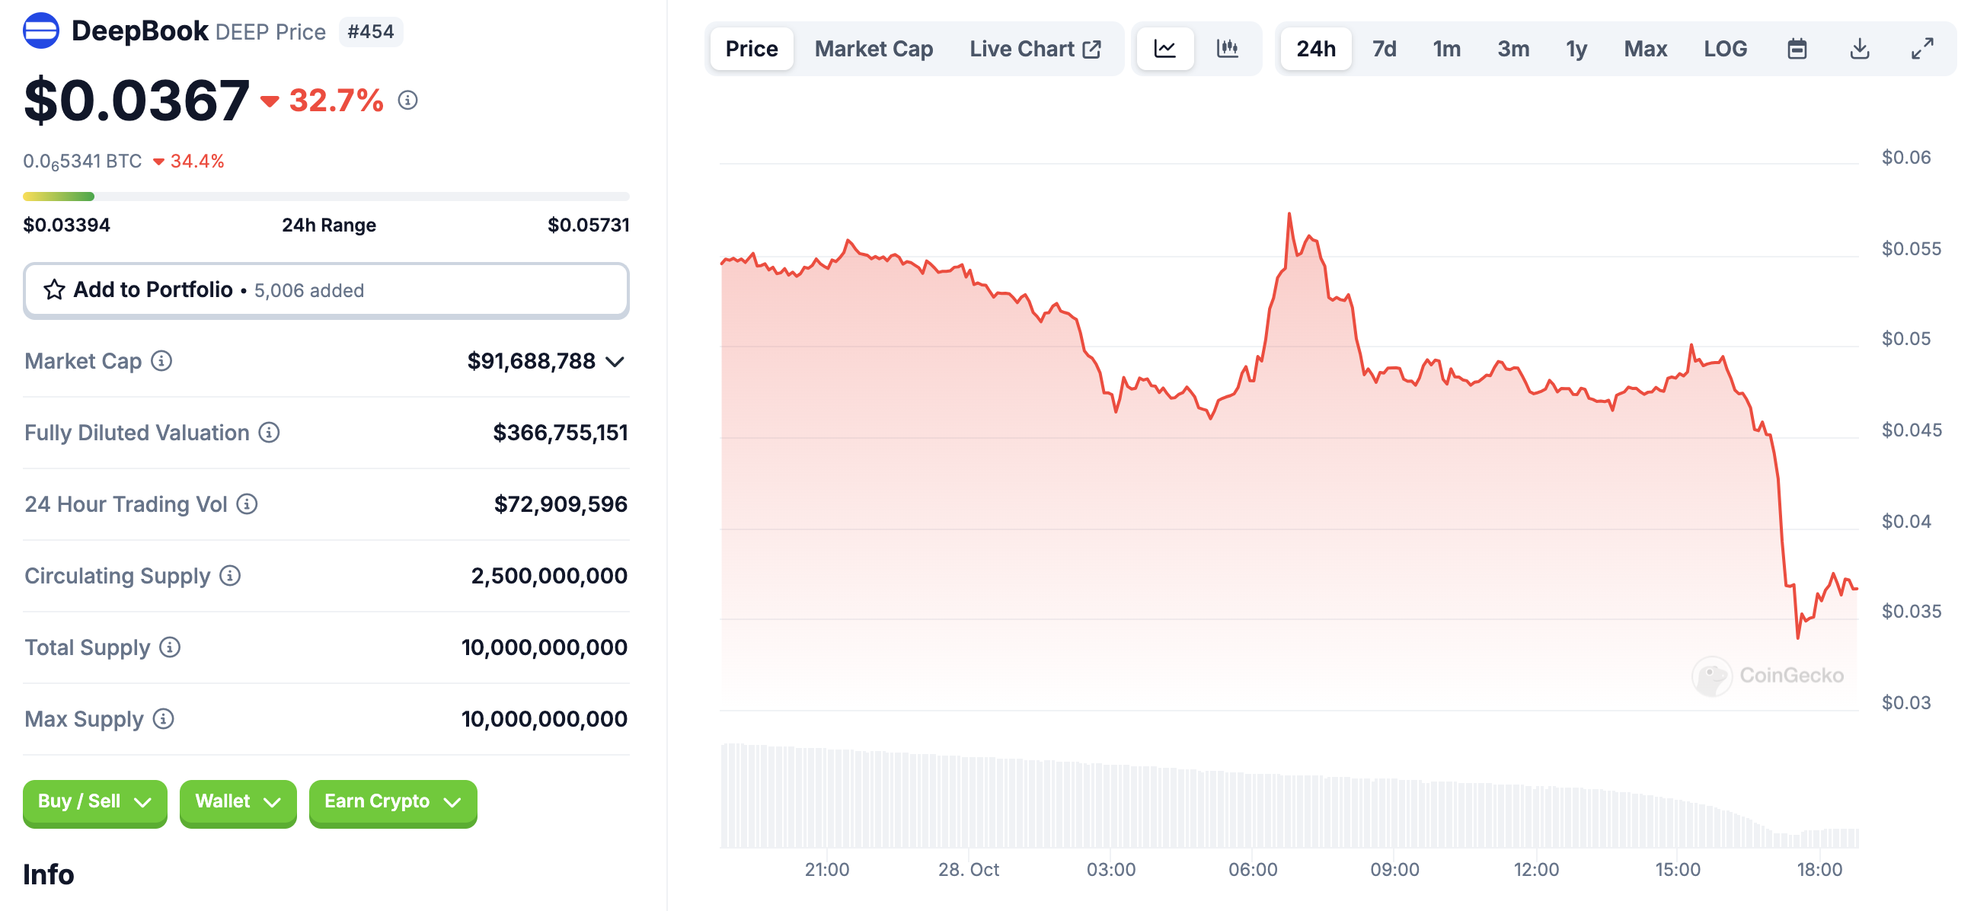This screenshot has width=1974, height=911.
Task: Switch to the Market Cap chart tab
Action: (874, 49)
